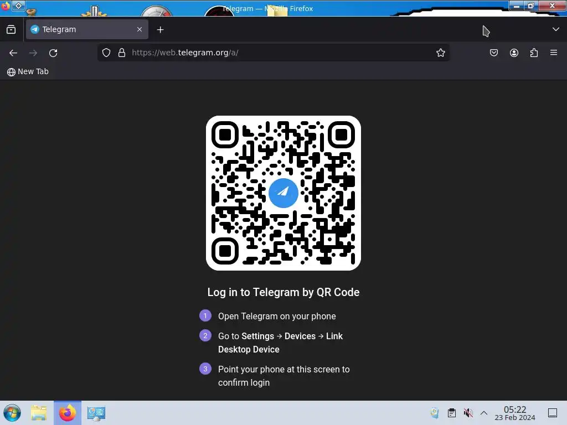The width and height of the screenshot is (567, 425).
Task: Open the file manager from taskbar
Action: point(39,413)
